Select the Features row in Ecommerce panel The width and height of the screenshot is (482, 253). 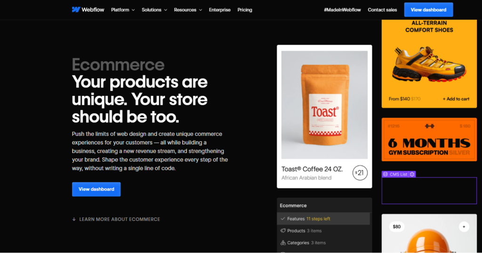[323, 219]
